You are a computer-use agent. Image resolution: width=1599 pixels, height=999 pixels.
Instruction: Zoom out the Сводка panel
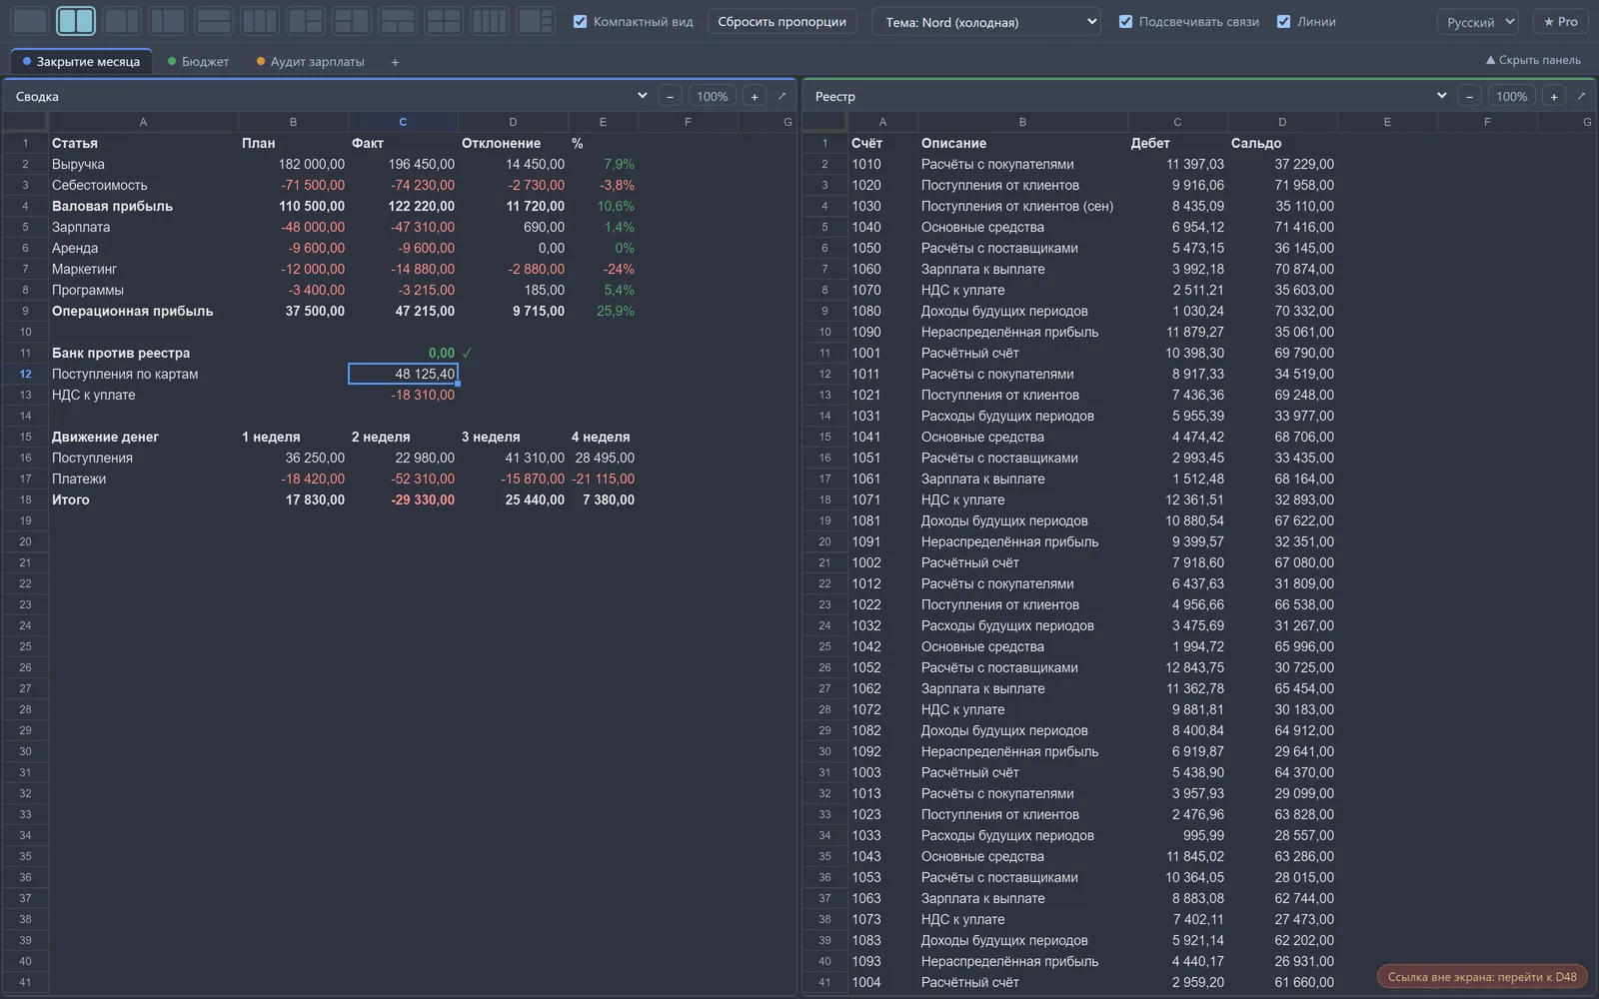(670, 96)
